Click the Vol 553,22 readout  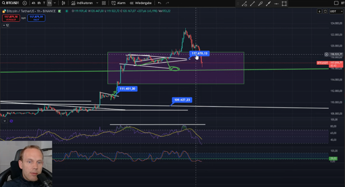point(164,11)
